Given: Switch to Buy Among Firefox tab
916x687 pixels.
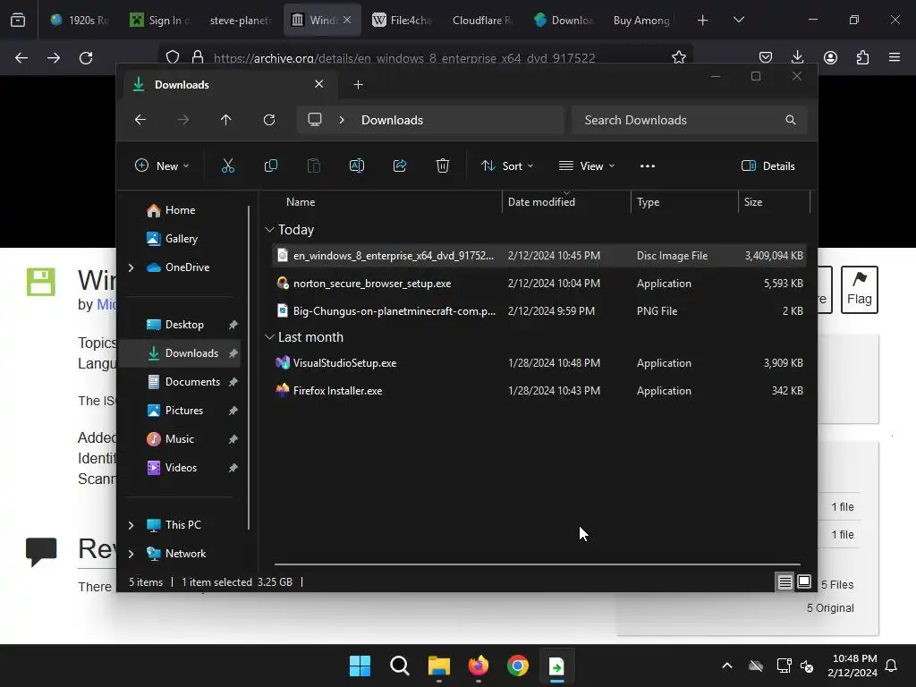Looking at the screenshot, I should tap(641, 20).
